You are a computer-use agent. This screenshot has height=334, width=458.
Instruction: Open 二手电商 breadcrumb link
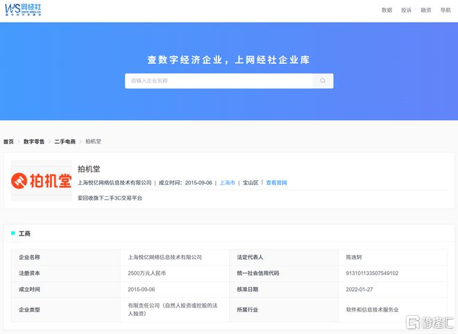pyautogui.click(x=65, y=141)
